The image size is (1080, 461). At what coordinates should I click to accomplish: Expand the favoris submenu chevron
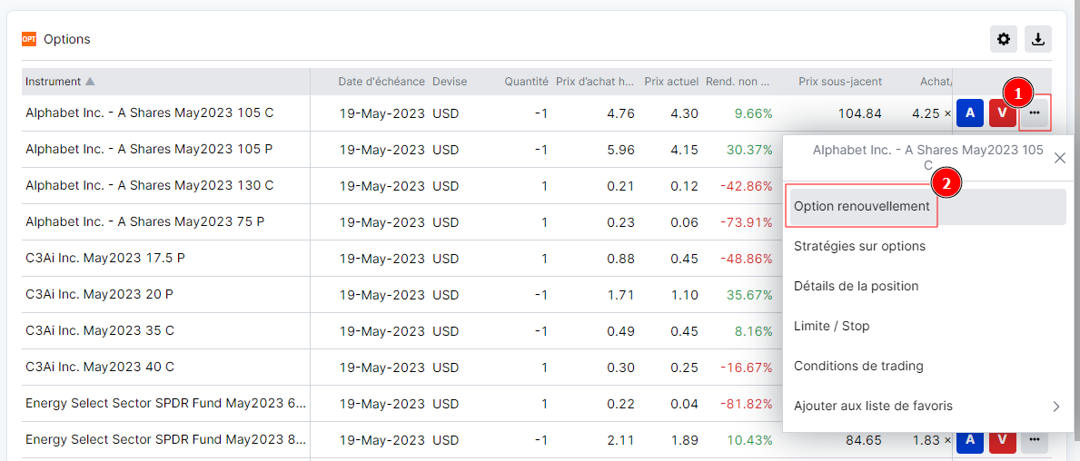click(x=1056, y=407)
